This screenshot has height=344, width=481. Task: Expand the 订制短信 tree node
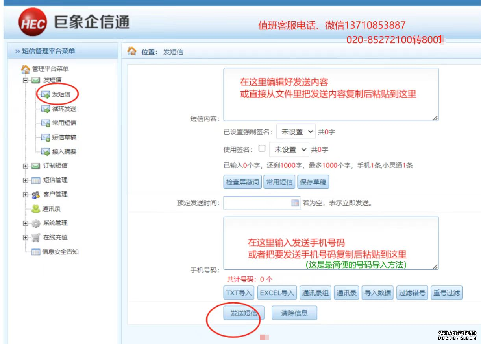pyautogui.click(x=26, y=166)
